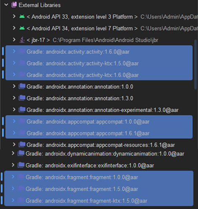Click library icon of dynamicanimation:1.0.0@aar
Screen dimensions: 198x209
tap(21, 153)
